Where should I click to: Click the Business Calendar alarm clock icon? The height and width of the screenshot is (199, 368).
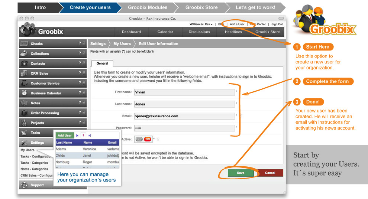(24, 93)
